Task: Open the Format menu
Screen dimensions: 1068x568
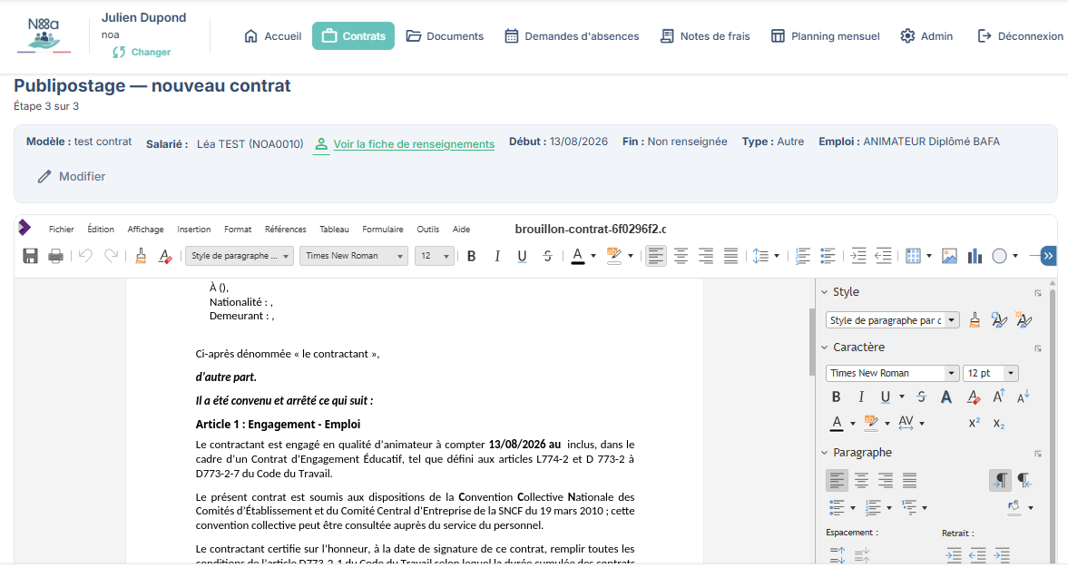Action: click(x=238, y=230)
